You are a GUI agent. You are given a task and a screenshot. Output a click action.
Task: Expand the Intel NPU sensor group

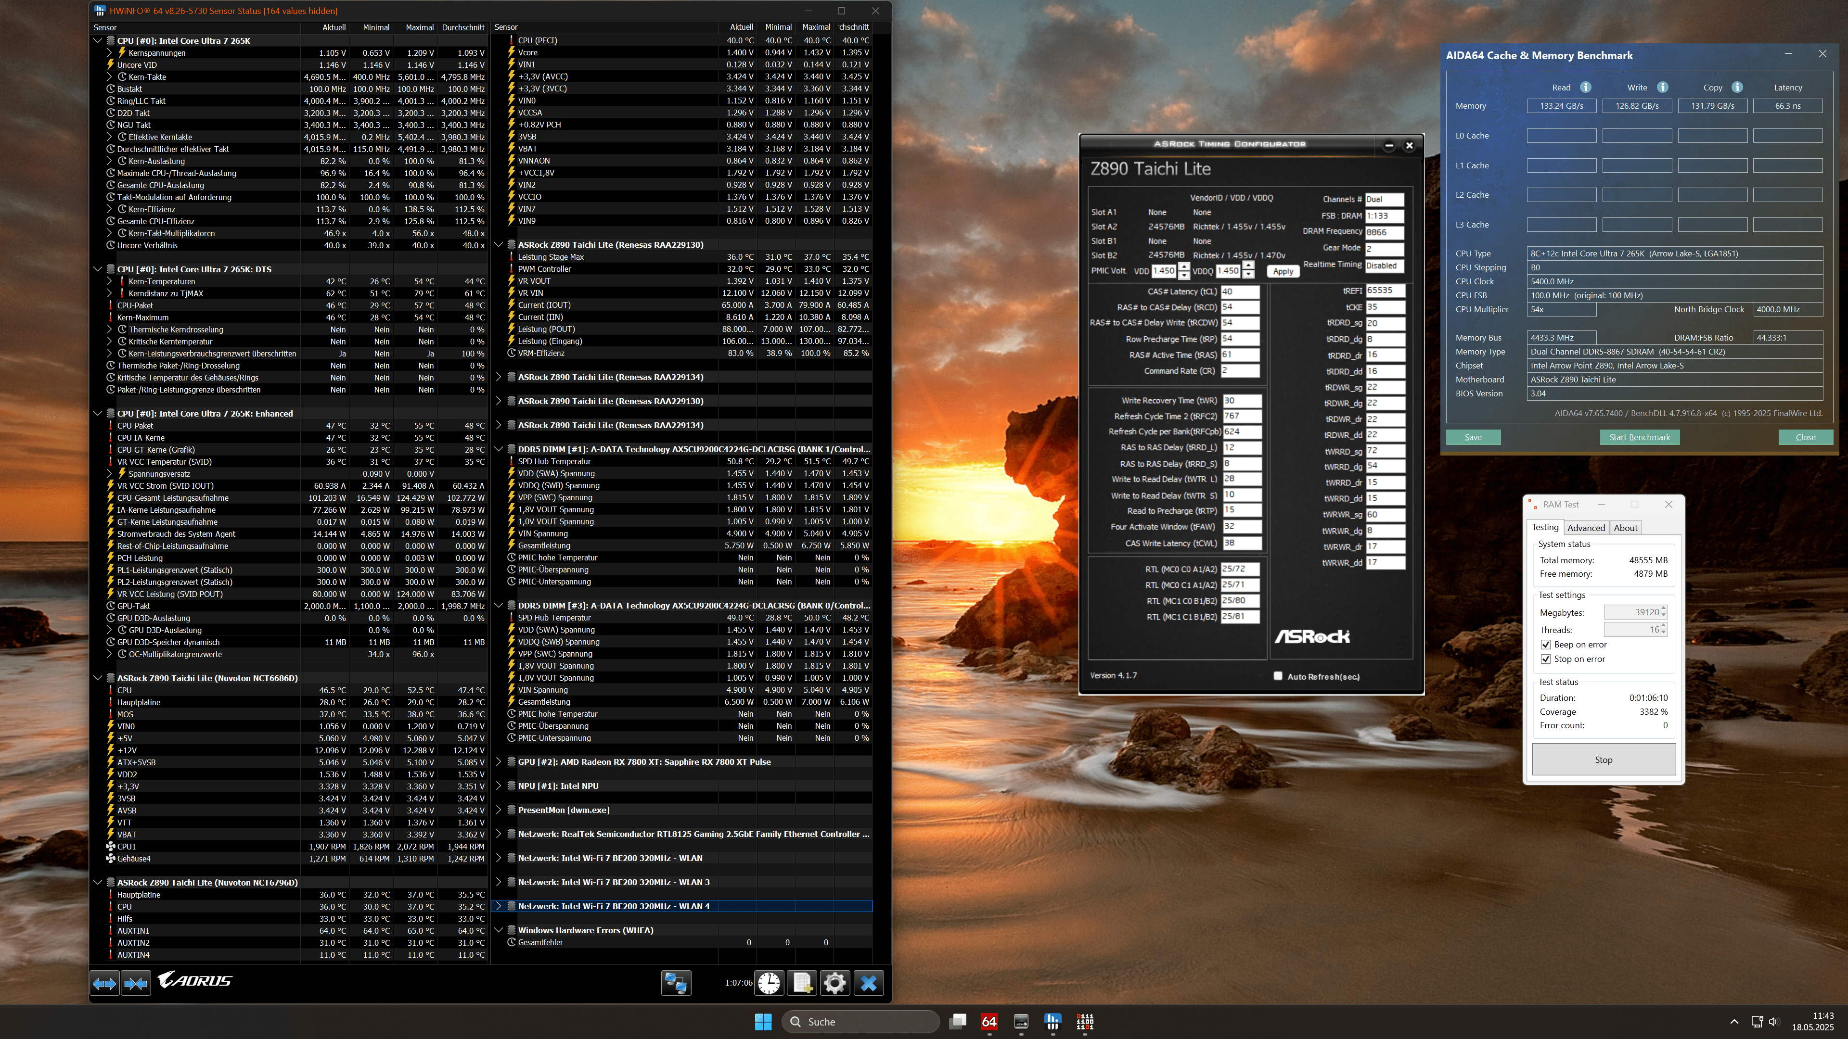pyautogui.click(x=500, y=786)
